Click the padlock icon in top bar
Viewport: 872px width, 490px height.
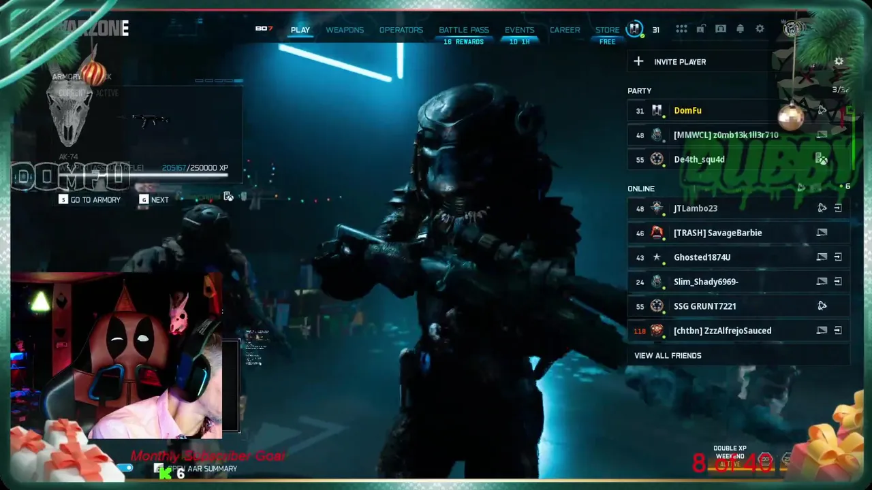tap(701, 29)
